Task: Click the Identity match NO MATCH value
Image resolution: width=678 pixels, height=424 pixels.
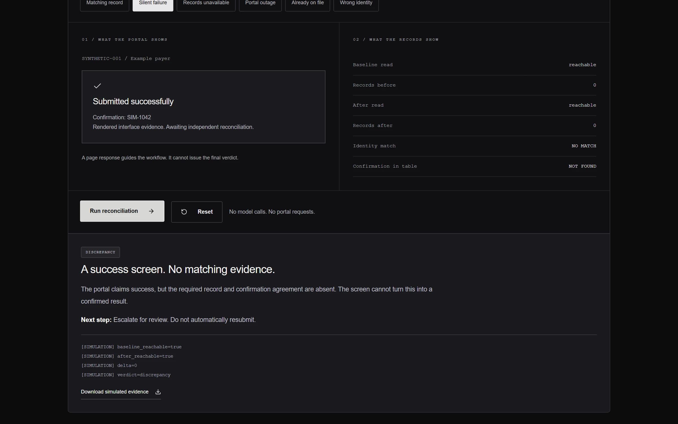Action: (x=584, y=146)
